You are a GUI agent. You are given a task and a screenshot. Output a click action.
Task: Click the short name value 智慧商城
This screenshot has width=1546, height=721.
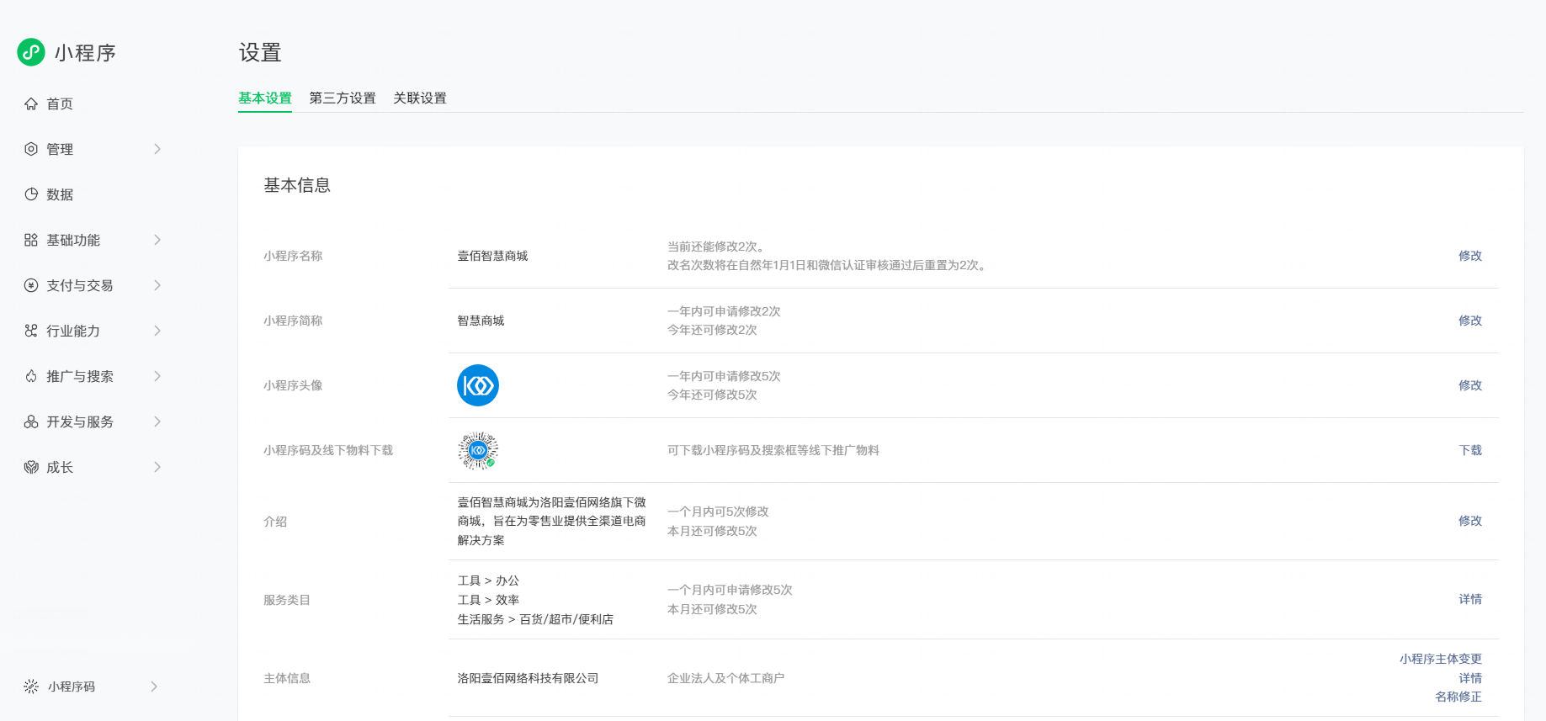pyautogui.click(x=481, y=321)
